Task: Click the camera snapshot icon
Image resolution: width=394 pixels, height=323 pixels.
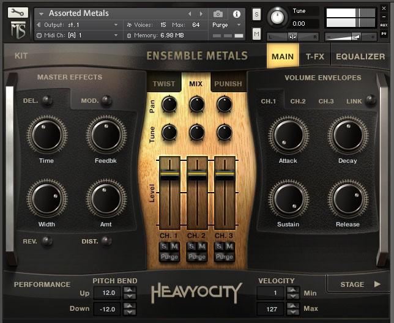Action: 218,14
